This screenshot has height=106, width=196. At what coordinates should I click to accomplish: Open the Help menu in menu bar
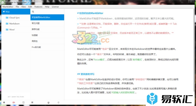47,7
